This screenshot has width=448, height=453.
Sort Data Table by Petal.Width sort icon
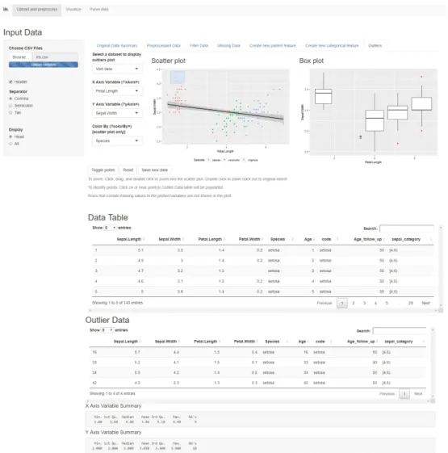[x=263, y=239]
